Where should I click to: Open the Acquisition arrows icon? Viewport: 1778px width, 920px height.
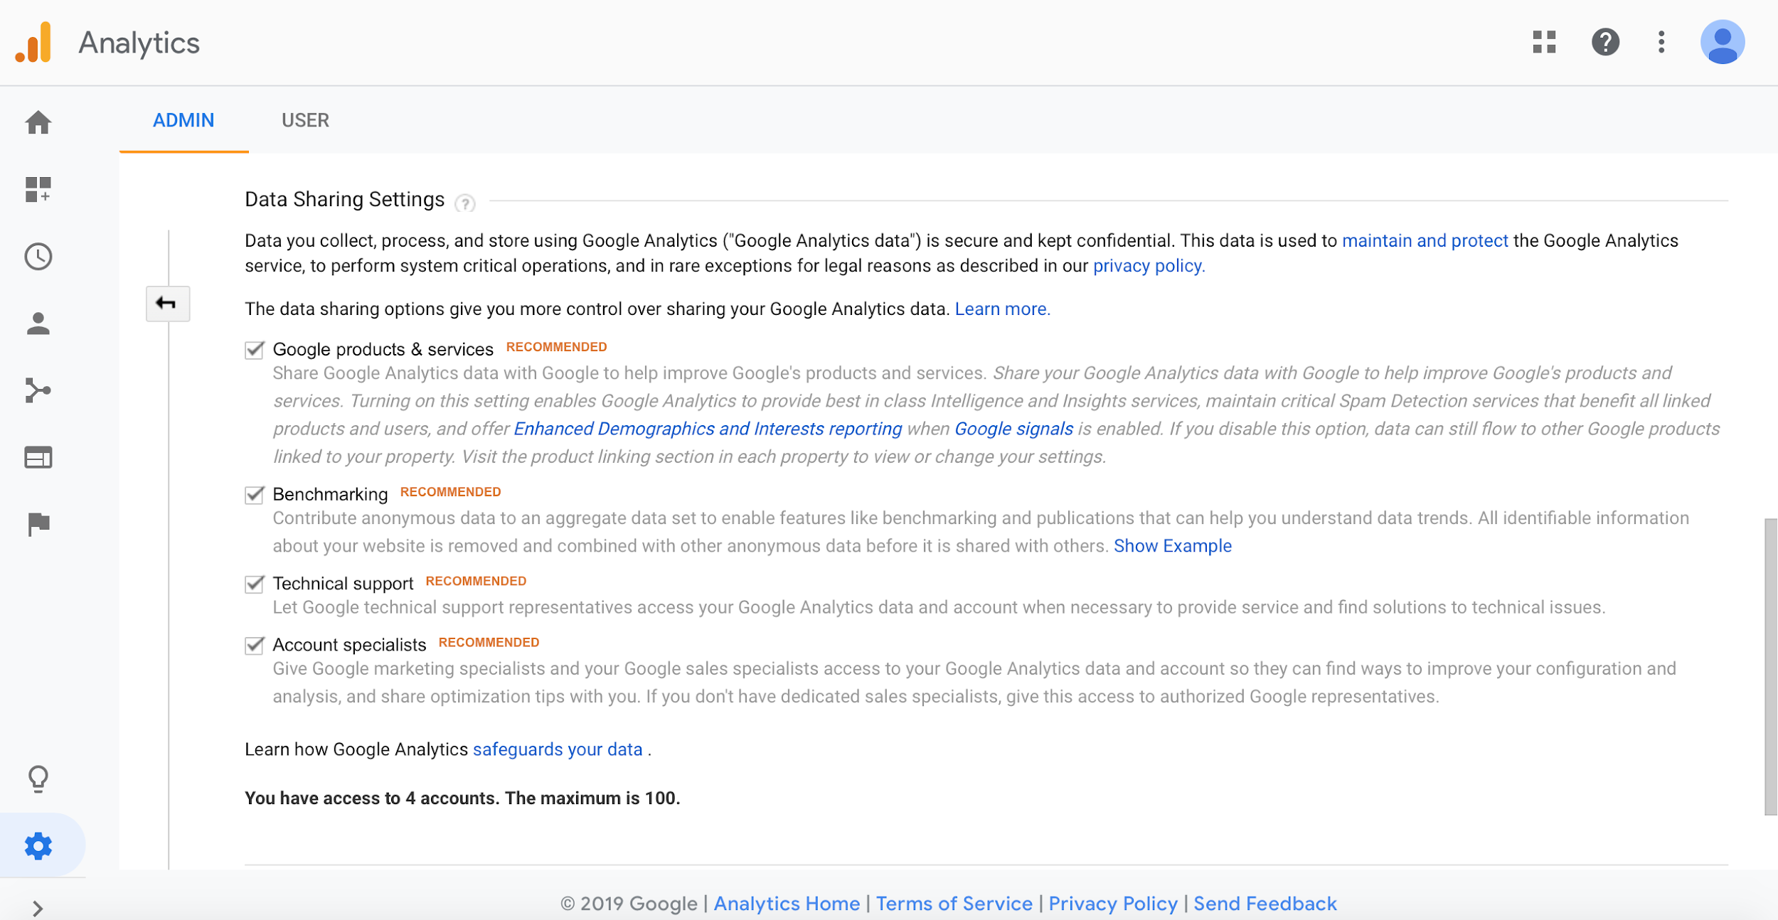(x=38, y=390)
